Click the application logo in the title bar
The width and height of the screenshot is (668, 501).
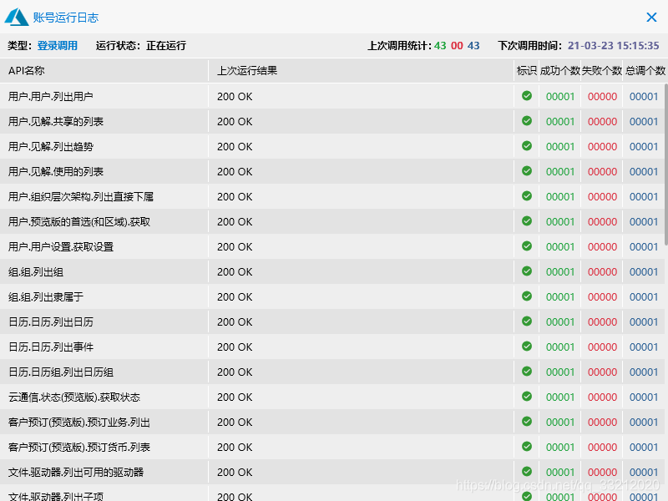[15, 17]
